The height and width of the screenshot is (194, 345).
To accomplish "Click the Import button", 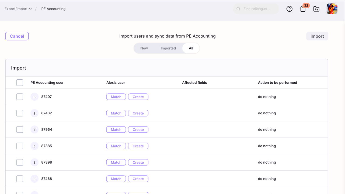I will [x=317, y=36].
